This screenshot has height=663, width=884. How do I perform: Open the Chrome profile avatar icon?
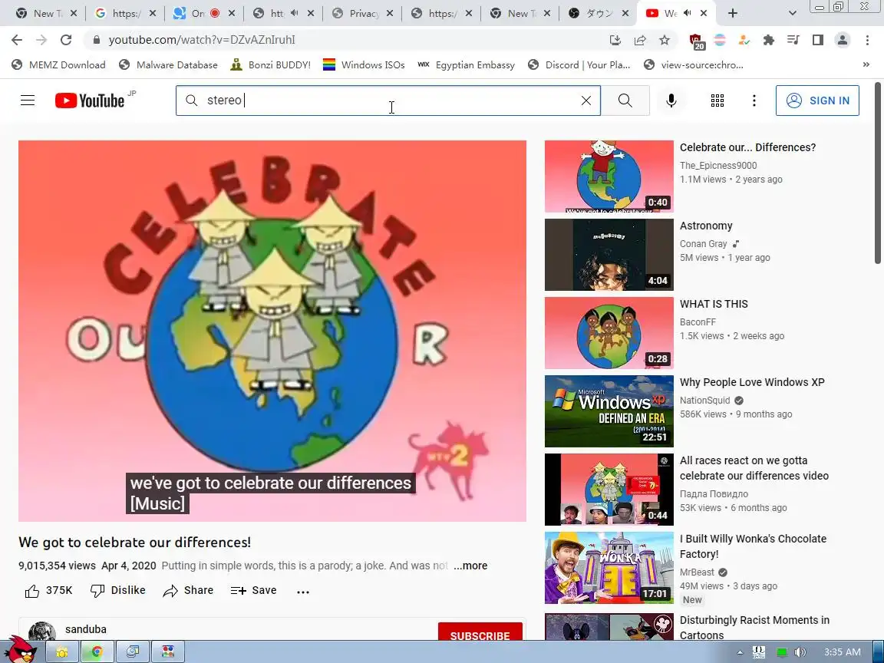843,40
